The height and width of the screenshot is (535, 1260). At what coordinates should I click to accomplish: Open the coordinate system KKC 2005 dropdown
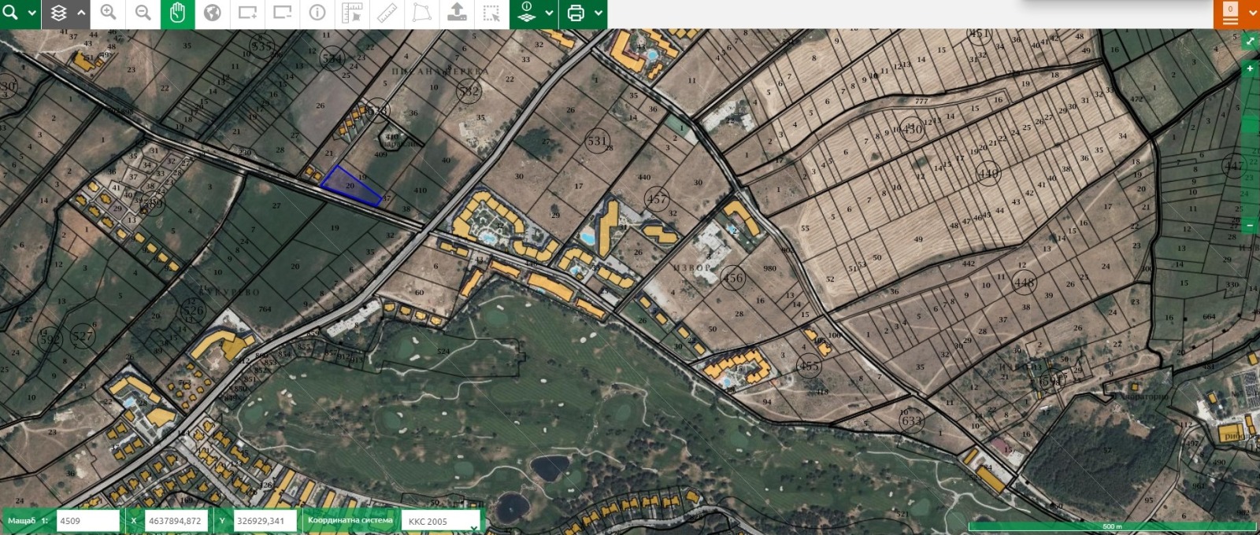pos(440,521)
